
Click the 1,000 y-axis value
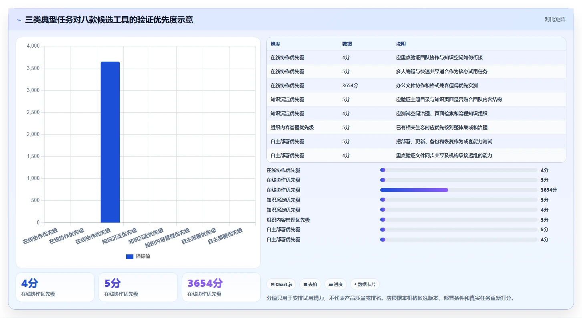point(33,178)
